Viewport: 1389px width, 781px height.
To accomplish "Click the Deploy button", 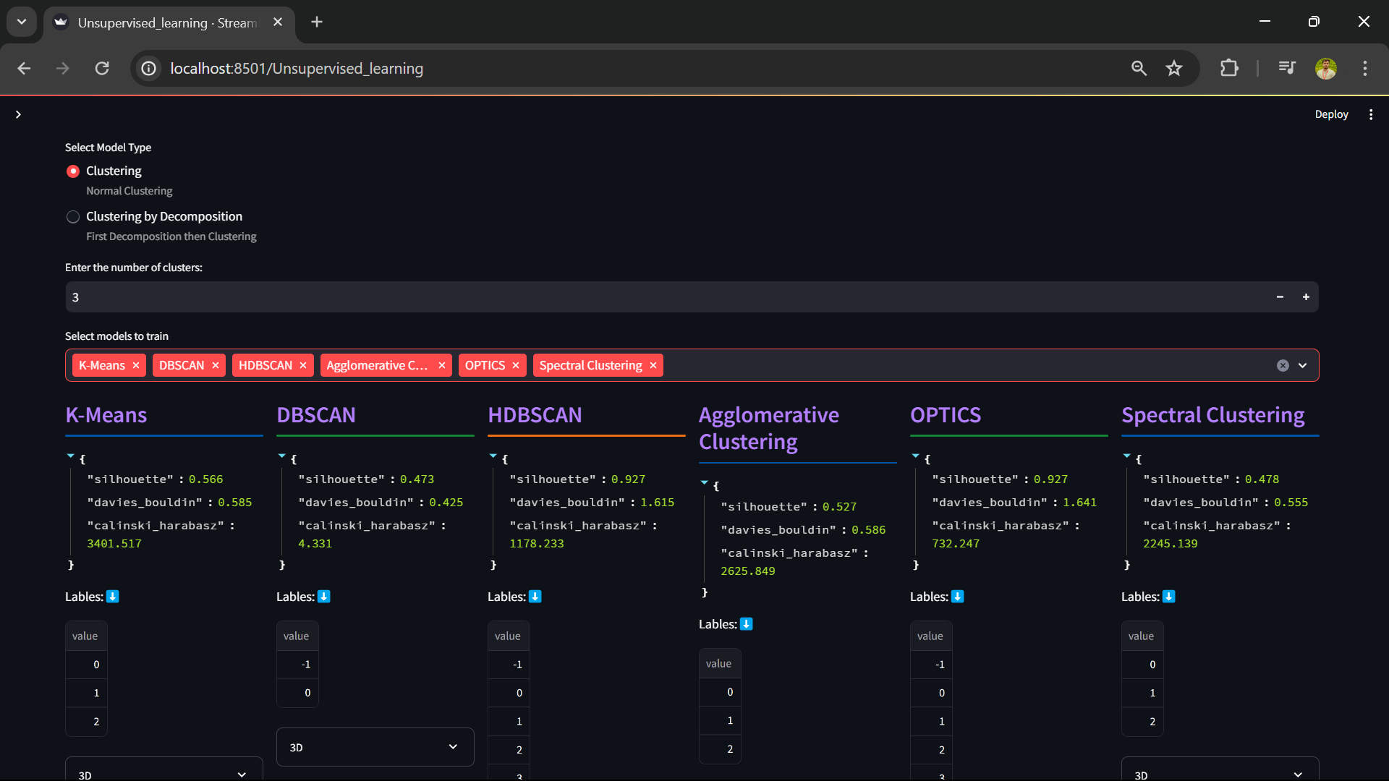I will point(1332,114).
